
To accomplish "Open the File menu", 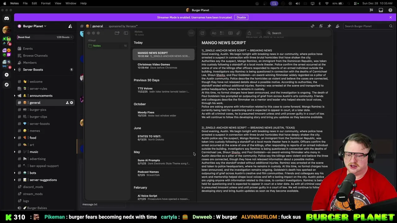I will 25,3.
